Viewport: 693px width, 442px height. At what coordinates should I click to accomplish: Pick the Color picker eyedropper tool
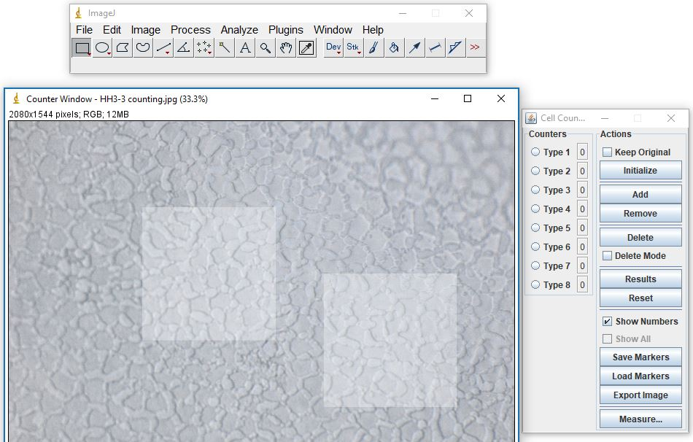tap(306, 48)
